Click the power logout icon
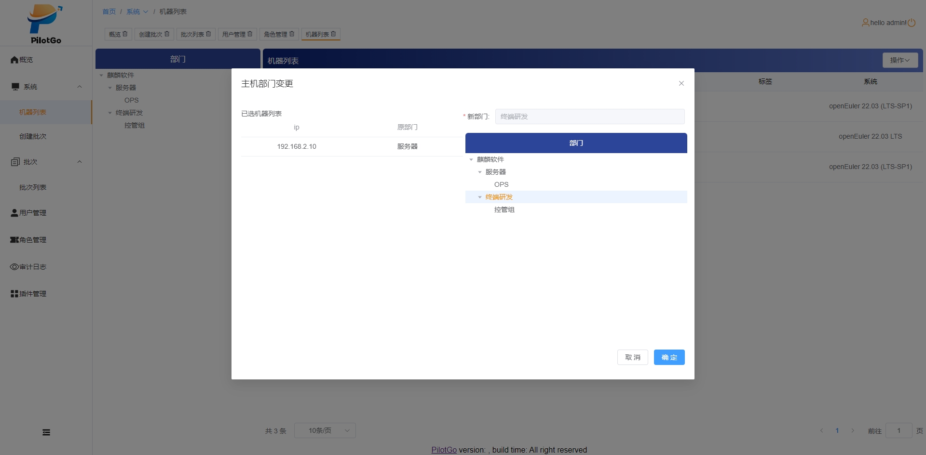Viewport: 926px width, 455px height. coord(912,23)
